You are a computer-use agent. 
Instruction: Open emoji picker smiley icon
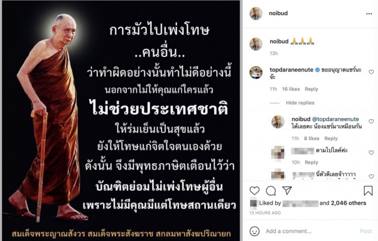(255, 231)
